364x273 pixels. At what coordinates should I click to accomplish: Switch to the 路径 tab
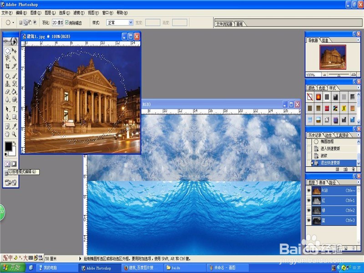333,182
